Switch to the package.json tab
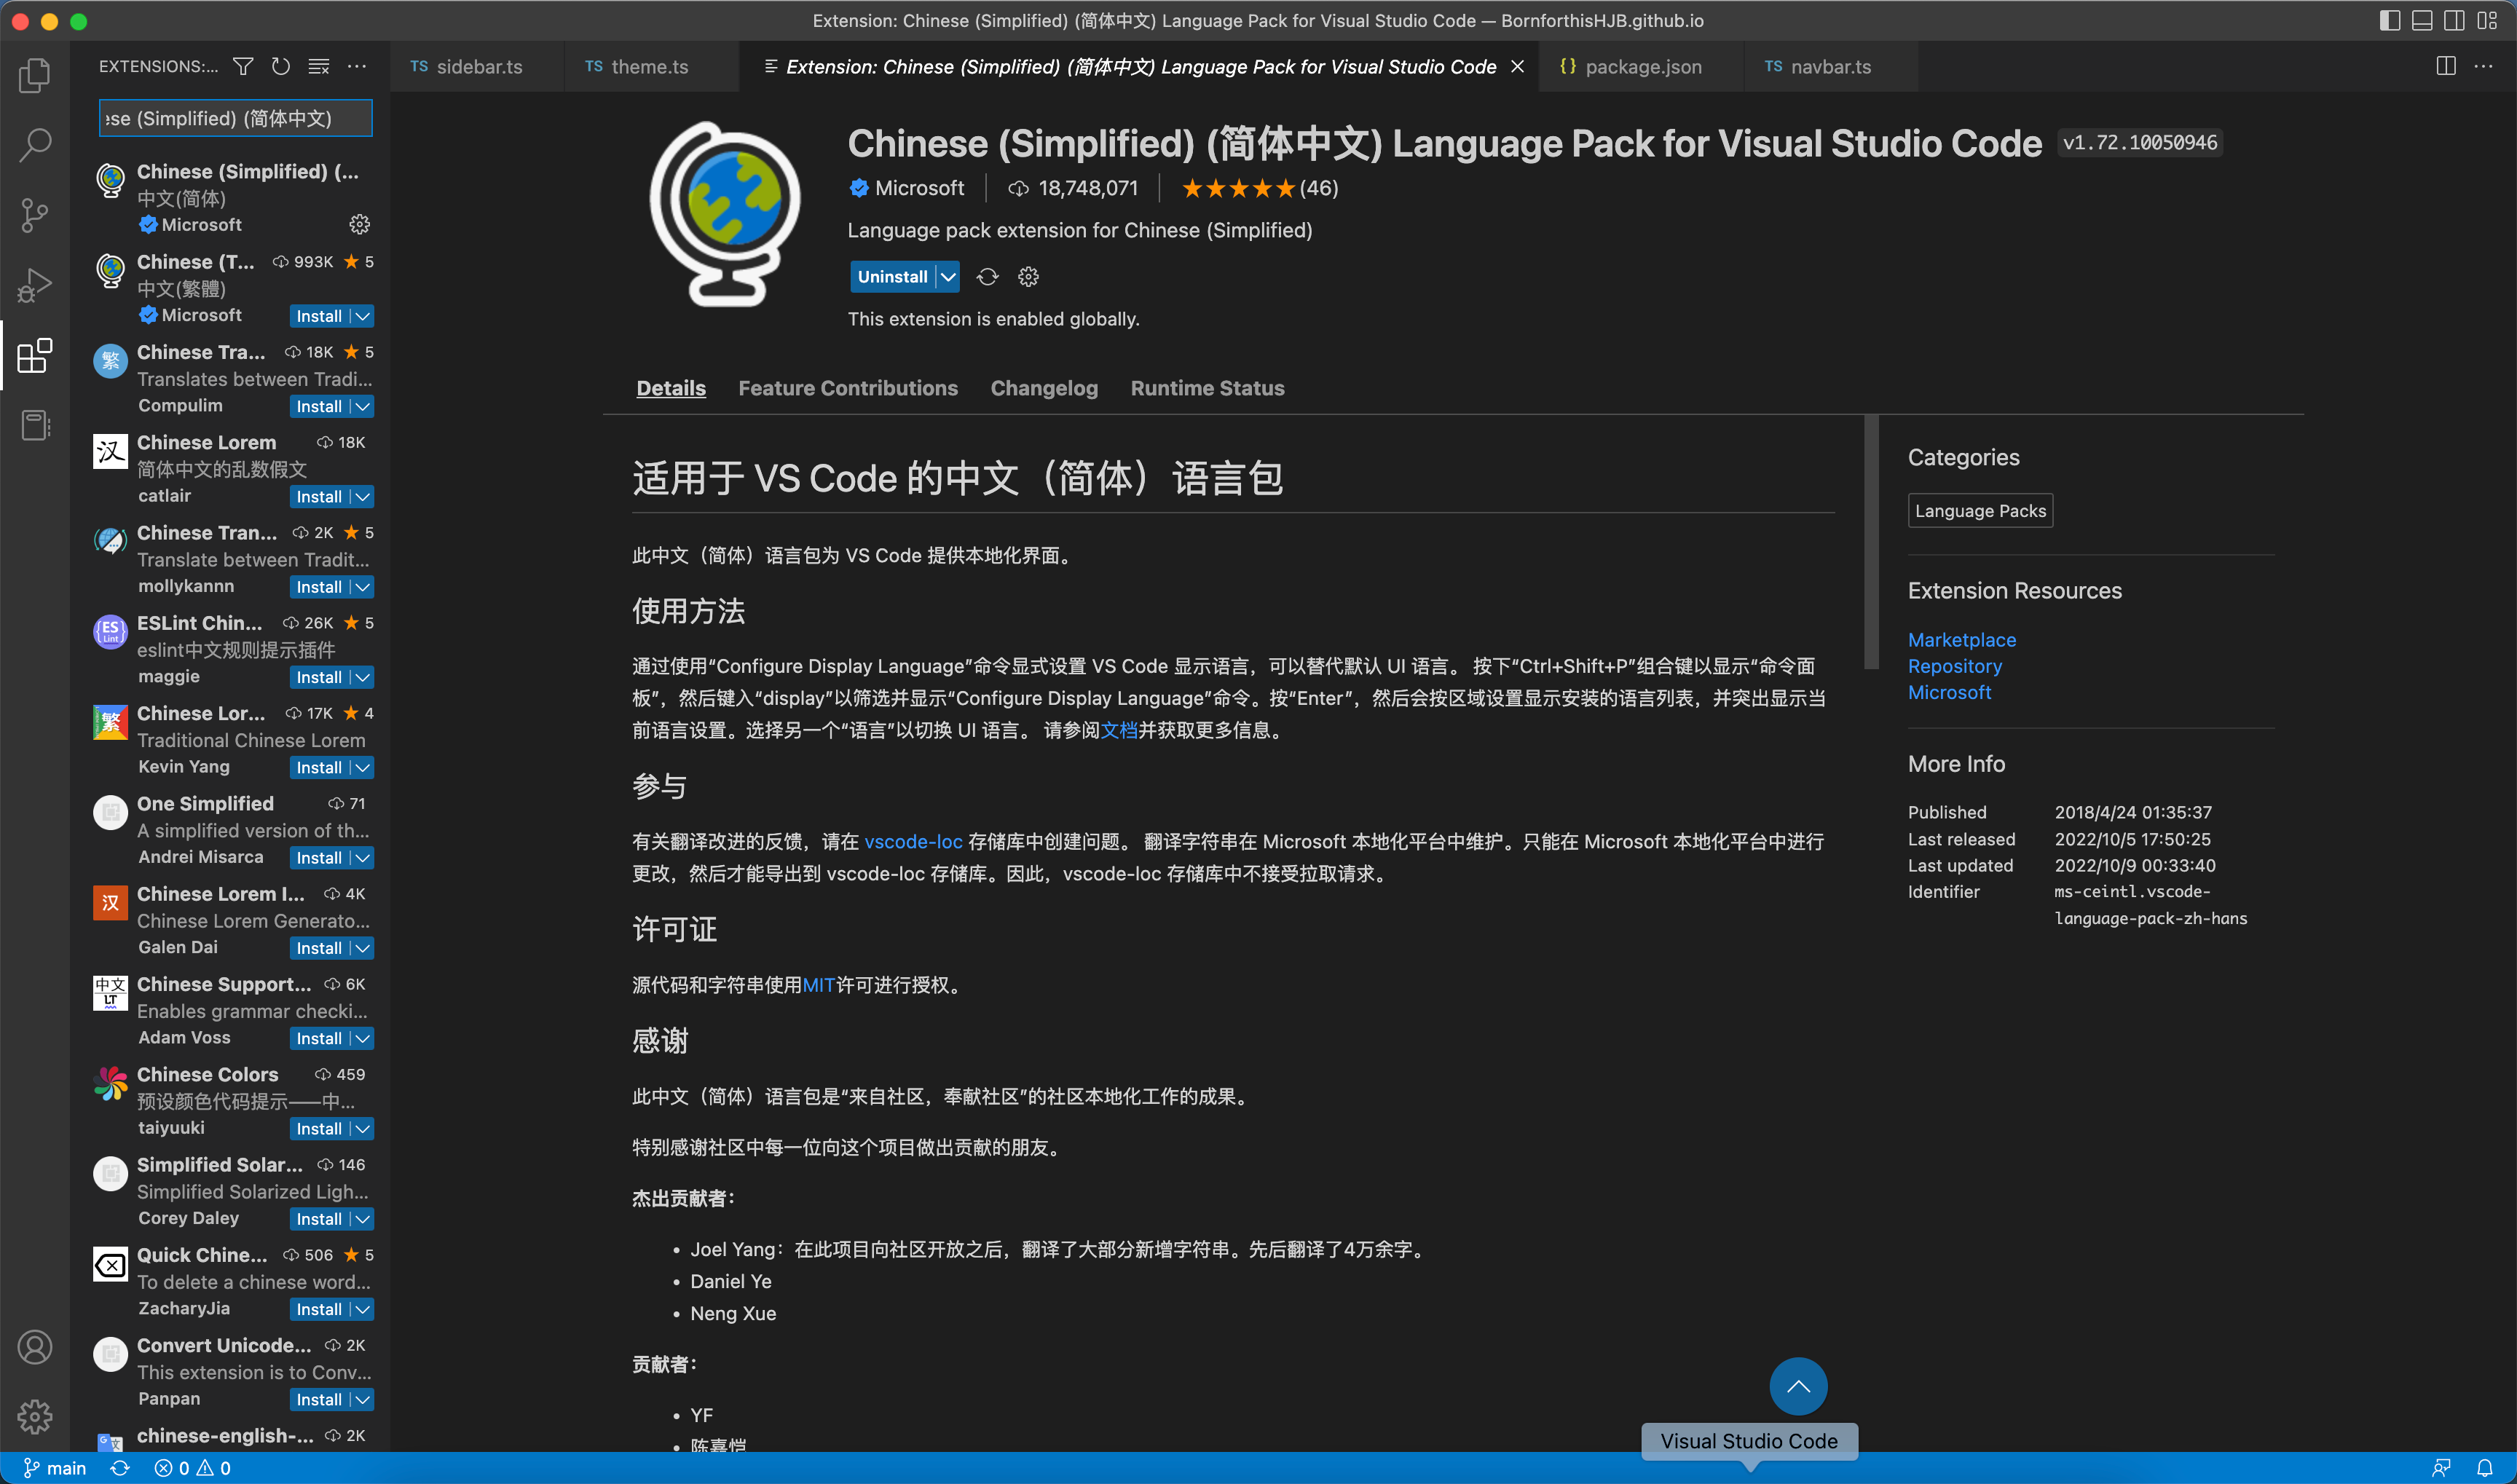 1642,66
